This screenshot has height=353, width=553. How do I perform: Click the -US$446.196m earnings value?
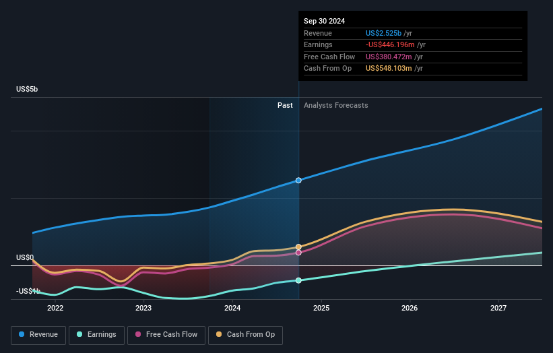(390, 44)
